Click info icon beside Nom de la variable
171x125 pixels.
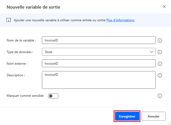point(159,40)
